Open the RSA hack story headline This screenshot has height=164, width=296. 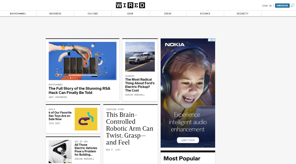tap(79, 91)
